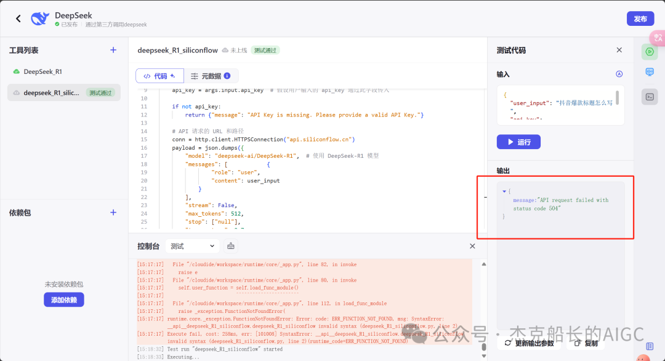Screen dimensions: 665x361
Task: Click code line "max_tokens": 512
Action: click(214, 213)
